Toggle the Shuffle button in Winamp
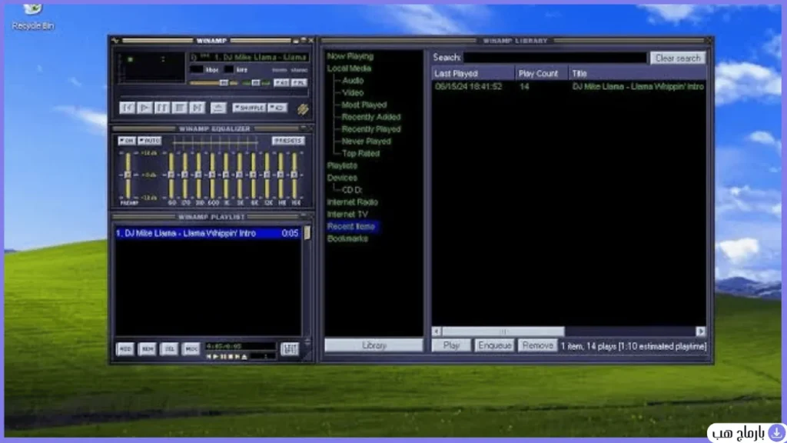The image size is (787, 443). 249,108
